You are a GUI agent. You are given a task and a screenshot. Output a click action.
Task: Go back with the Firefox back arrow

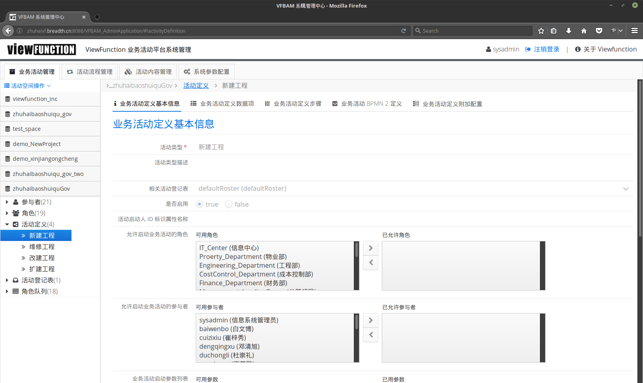8,31
